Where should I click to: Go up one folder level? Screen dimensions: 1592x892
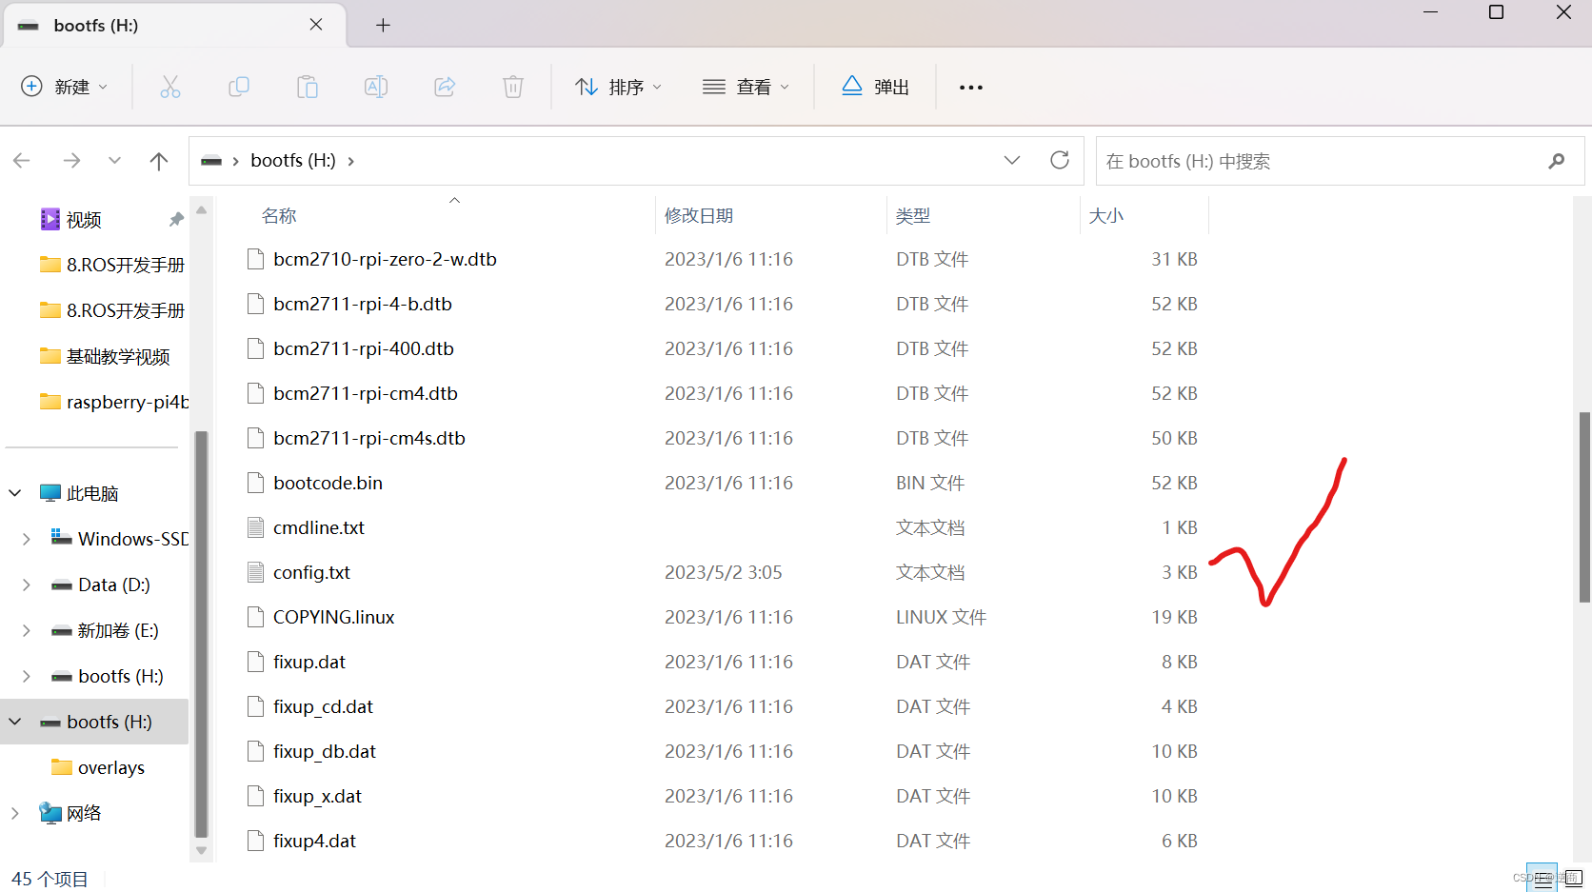coord(158,160)
